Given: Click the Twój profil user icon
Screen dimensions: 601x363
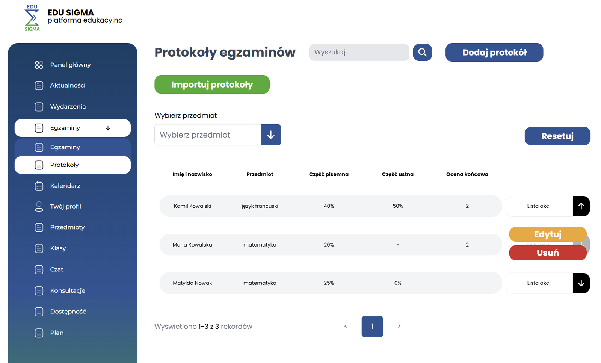Looking at the screenshot, I should (39, 206).
